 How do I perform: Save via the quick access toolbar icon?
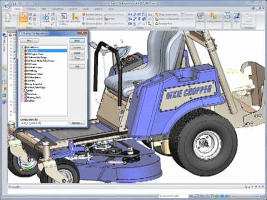pos(14,3)
